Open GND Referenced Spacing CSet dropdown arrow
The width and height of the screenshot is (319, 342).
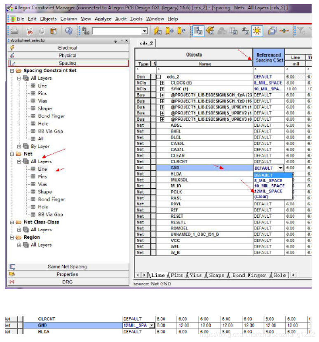tap(281, 168)
